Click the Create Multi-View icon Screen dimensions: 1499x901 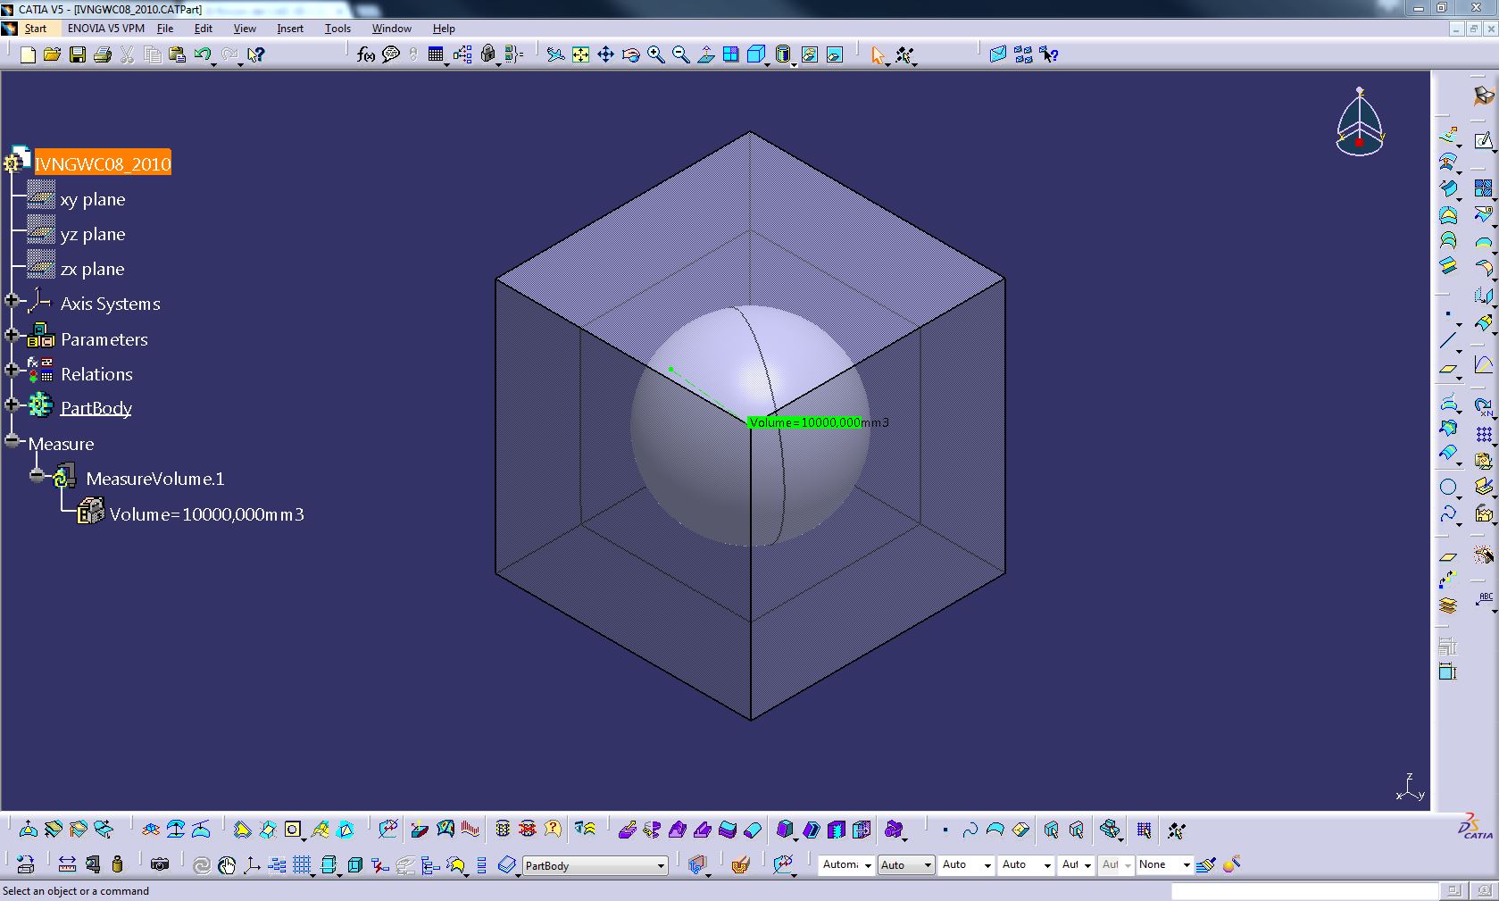click(x=731, y=54)
